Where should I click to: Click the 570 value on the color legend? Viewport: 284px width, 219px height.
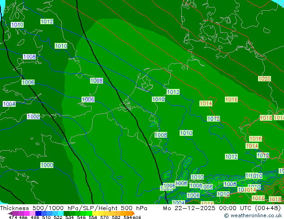coord(103,218)
